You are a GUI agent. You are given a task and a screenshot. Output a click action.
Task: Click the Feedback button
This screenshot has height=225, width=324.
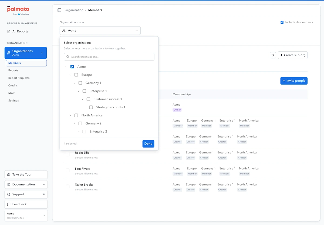pyautogui.click(x=26, y=204)
